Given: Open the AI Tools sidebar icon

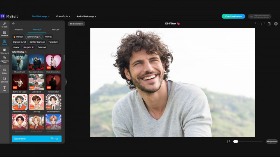Looking at the screenshot, I should point(4,25).
